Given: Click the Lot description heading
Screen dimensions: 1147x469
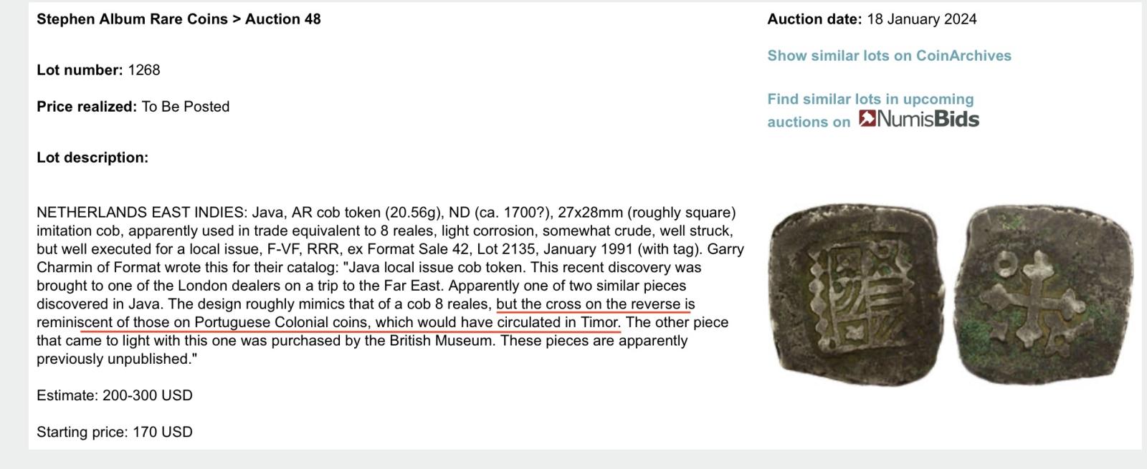Looking at the screenshot, I should (x=92, y=158).
